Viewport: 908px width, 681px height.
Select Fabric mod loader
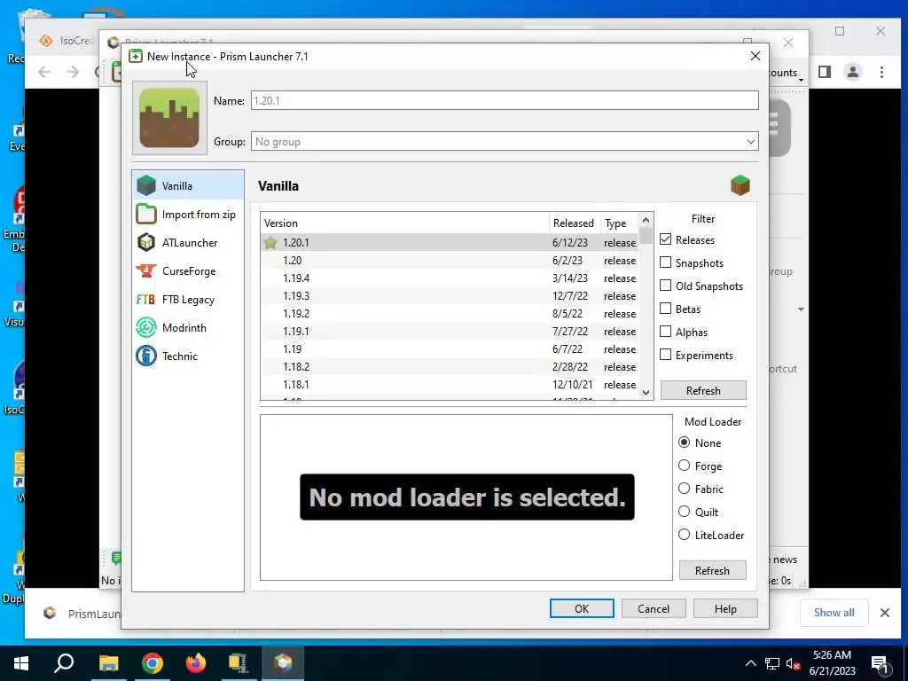684,489
